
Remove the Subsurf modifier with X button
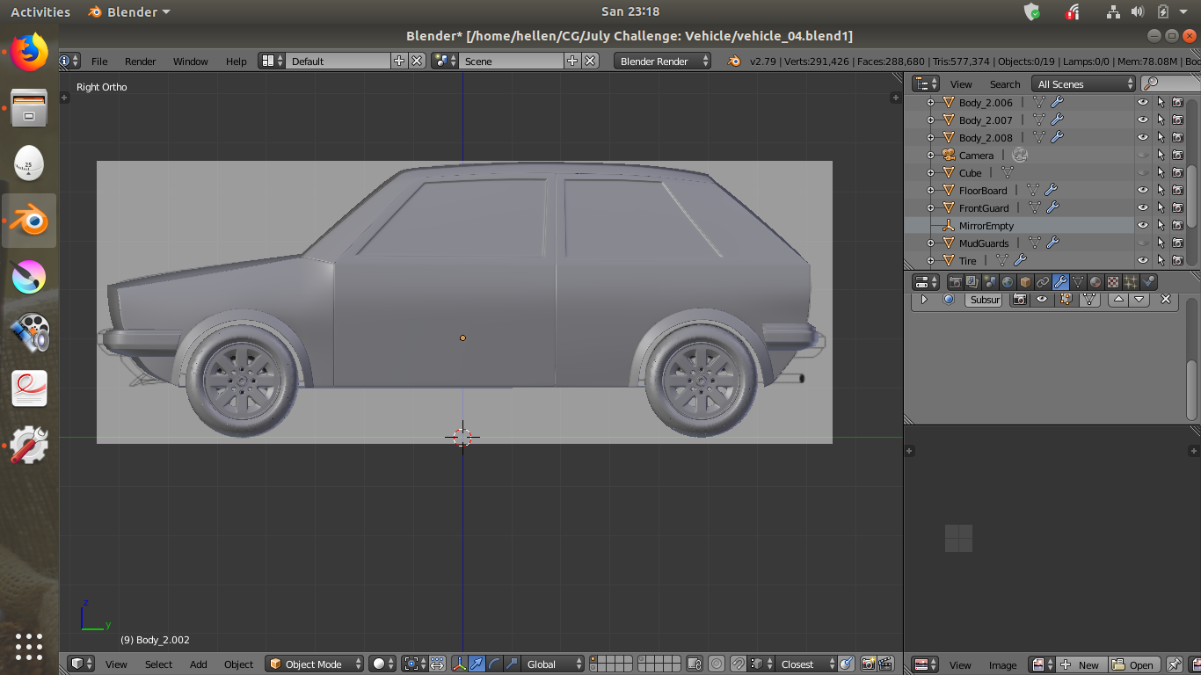pyautogui.click(x=1166, y=300)
